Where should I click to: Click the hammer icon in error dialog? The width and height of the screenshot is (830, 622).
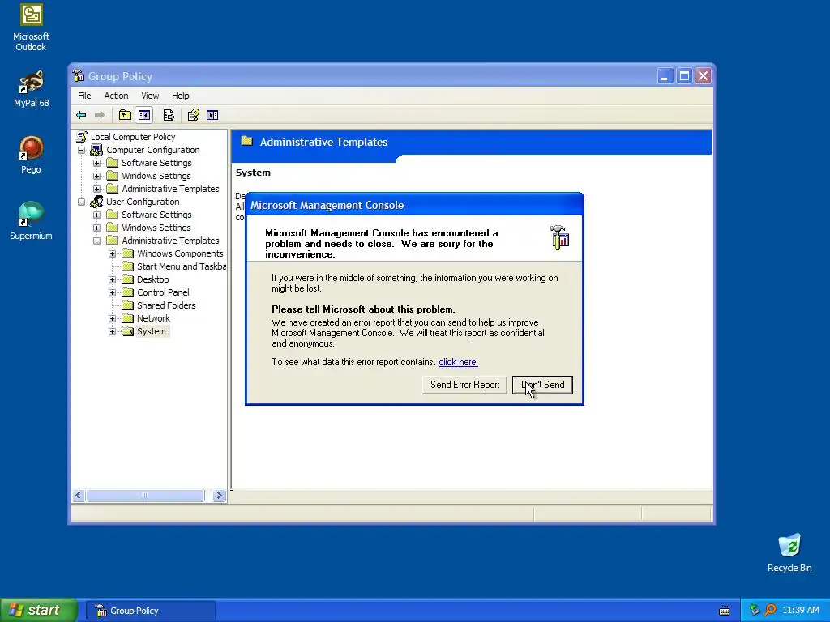[x=559, y=237]
